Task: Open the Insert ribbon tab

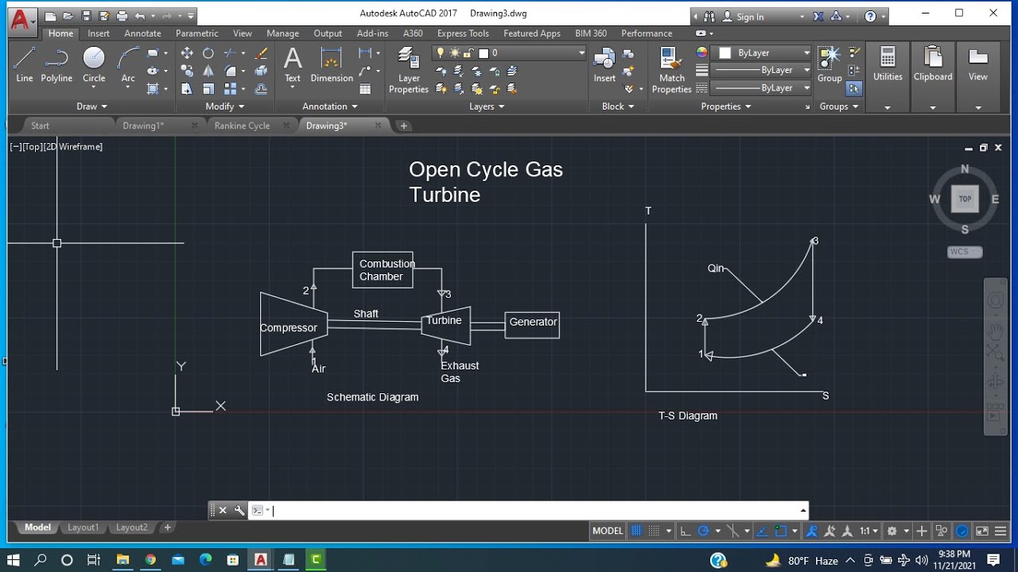Action: coord(99,33)
